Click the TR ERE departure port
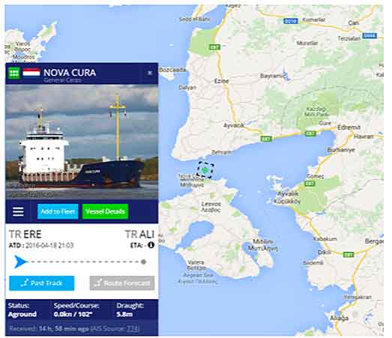Screen dimensions: 392x338 25,235
